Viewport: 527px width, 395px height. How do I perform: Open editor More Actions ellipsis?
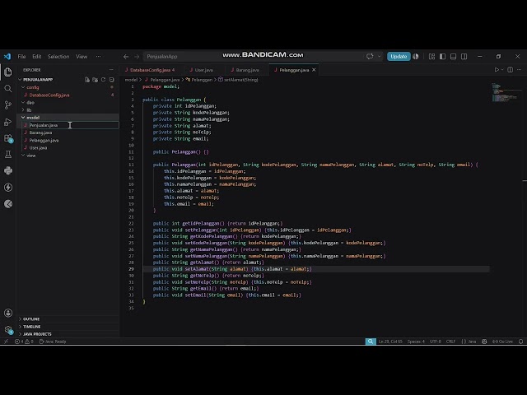coord(520,69)
